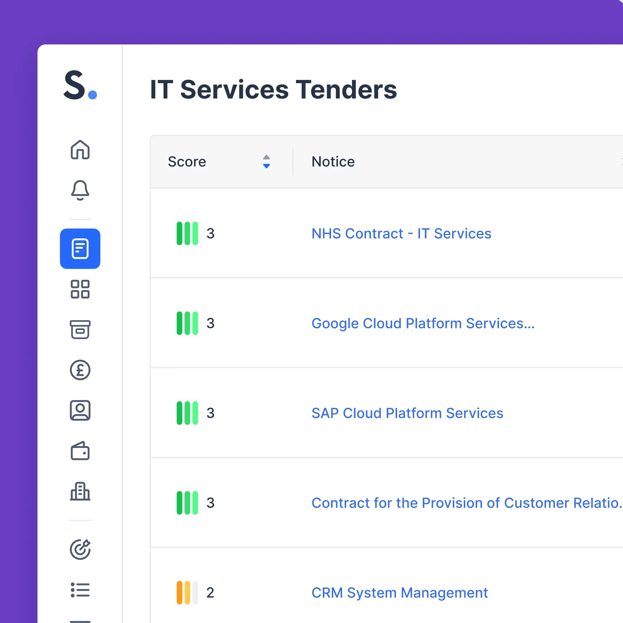Open the bulleted list icon
Screen dimensions: 623x623
[80, 590]
